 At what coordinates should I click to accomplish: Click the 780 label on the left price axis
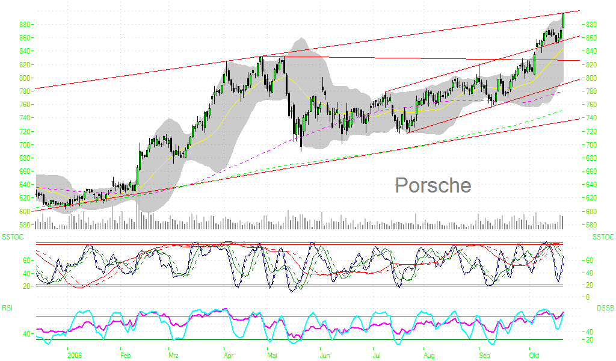[x=24, y=91]
